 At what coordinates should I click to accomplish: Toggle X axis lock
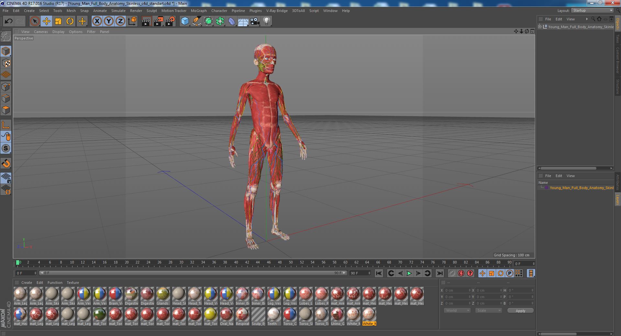click(x=97, y=21)
